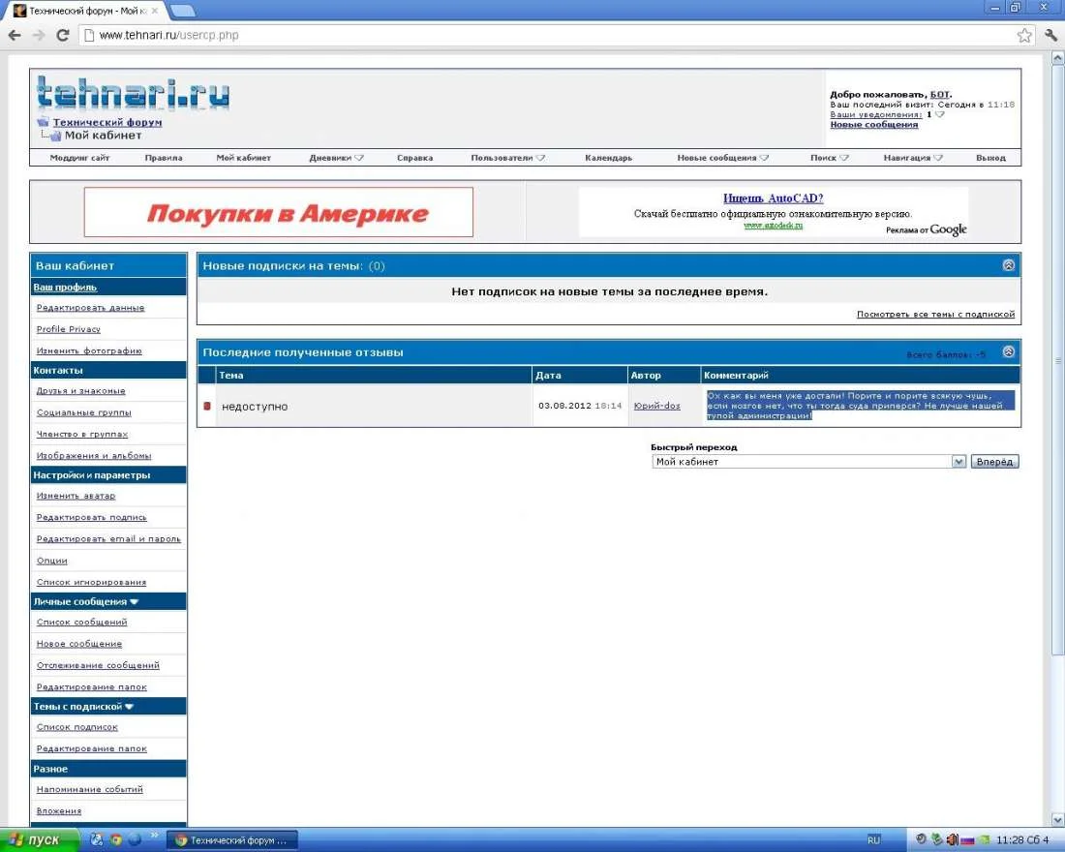Open Редактировать данные in sidebar
Image resolution: width=1065 pixels, height=852 pixels.
[x=90, y=308]
